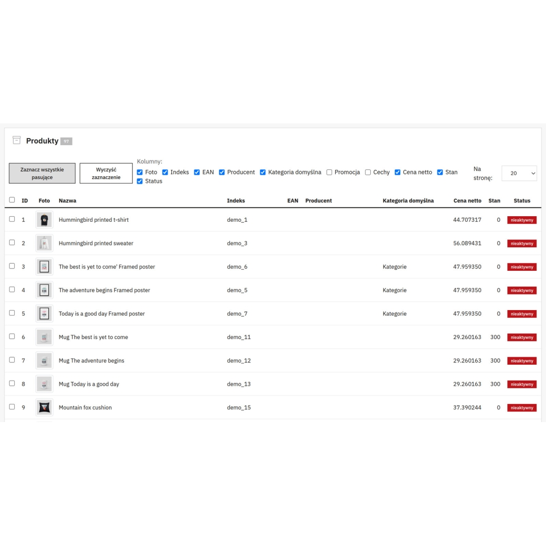Click 'nieaktywny' badge for Mug The adventure begins
The image size is (546, 546).
point(521,361)
